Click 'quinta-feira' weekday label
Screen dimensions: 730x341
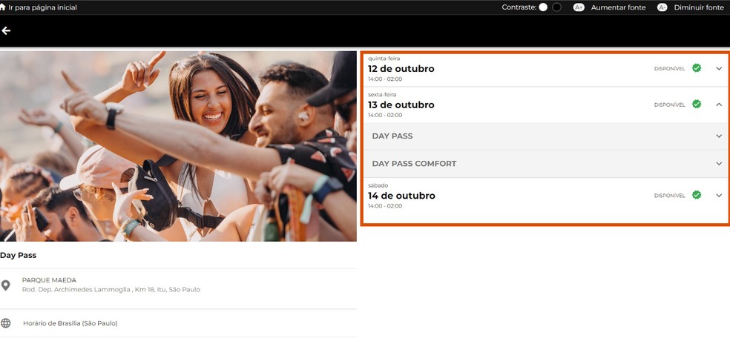coord(384,59)
